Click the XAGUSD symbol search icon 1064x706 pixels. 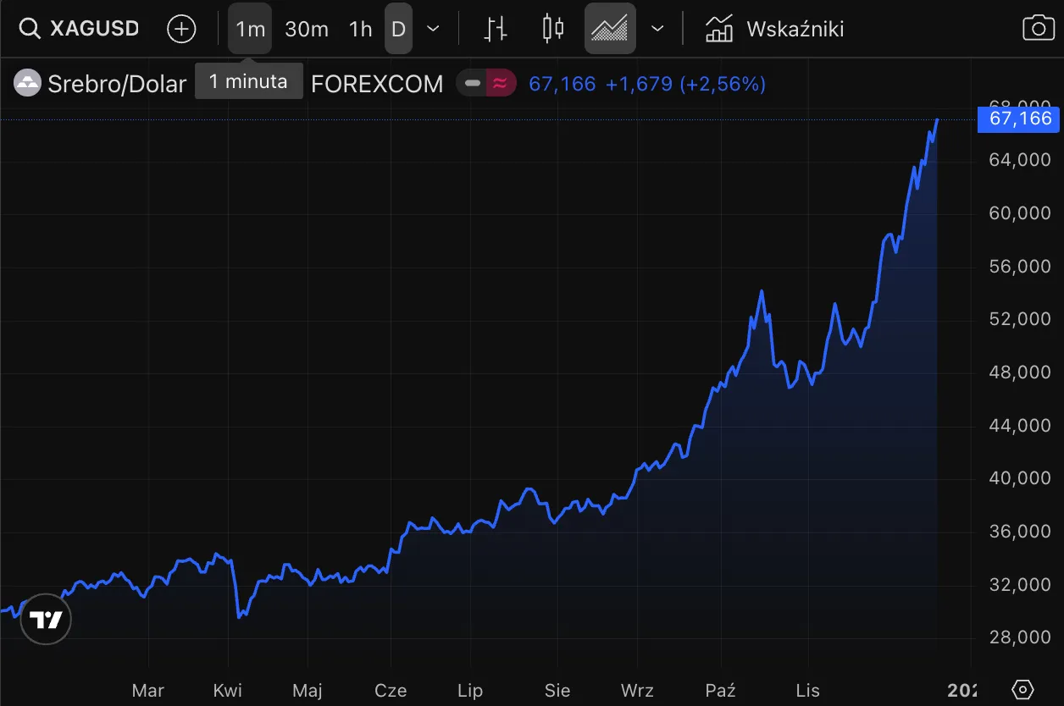30,29
